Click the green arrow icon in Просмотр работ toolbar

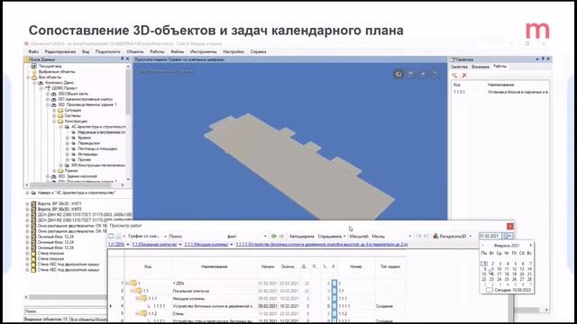tap(274, 236)
